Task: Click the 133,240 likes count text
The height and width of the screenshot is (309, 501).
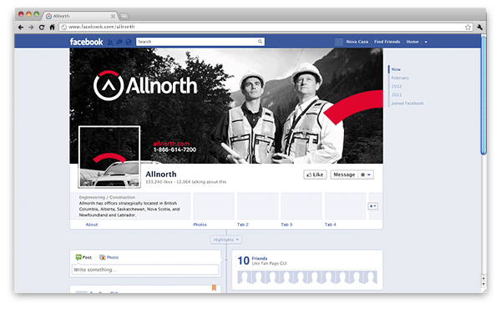Action: coord(159,182)
